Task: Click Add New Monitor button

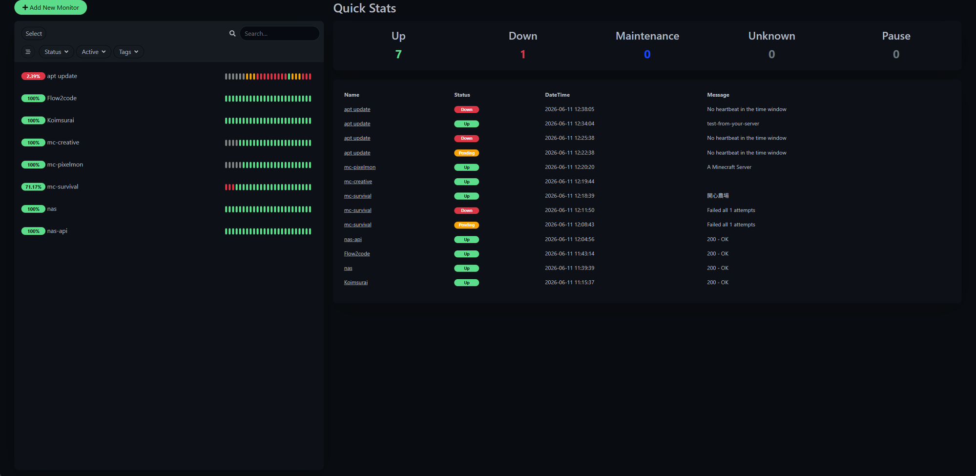Action: pos(51,7)
